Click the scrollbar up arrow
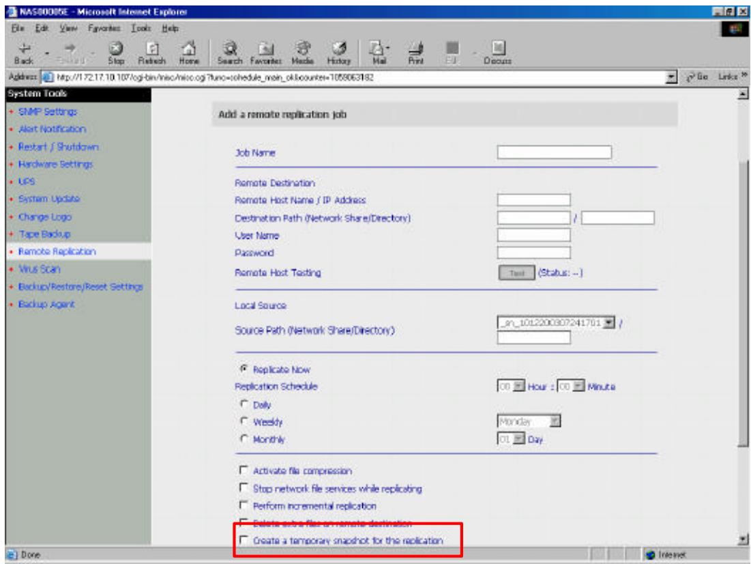 tap(743, 94)
